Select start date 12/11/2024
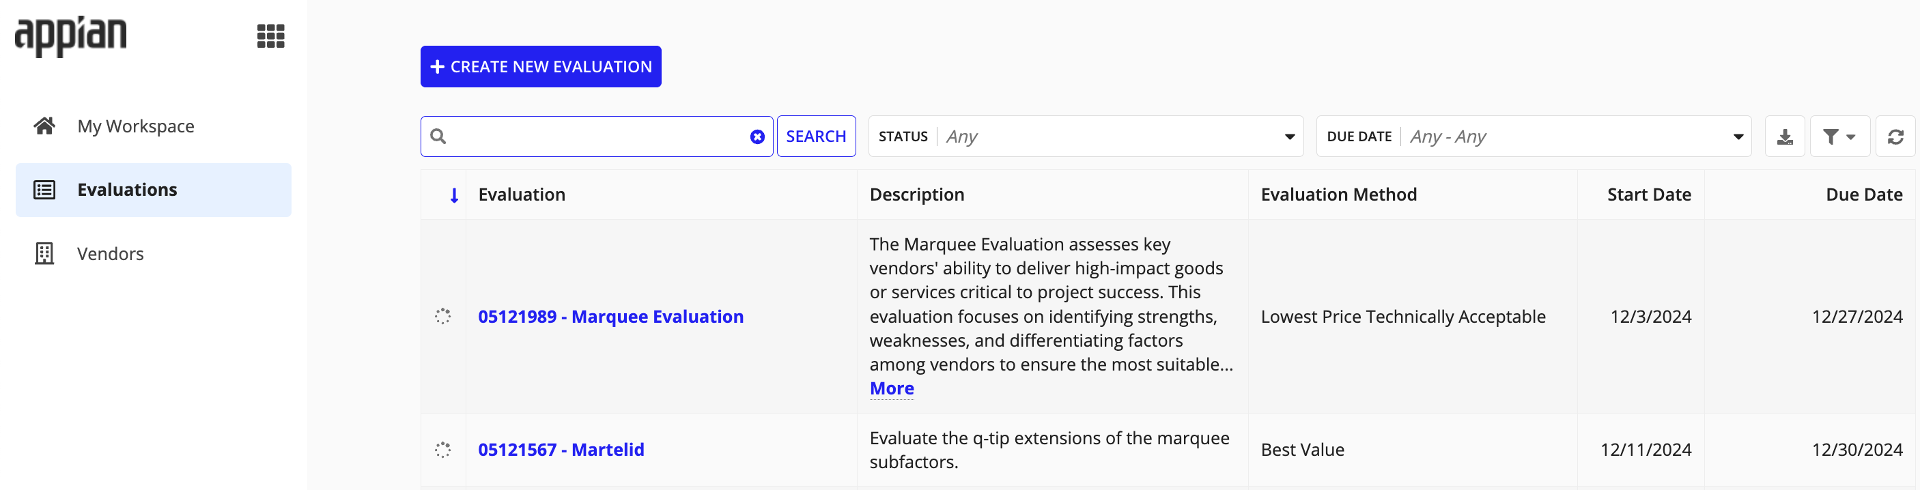This screenshot has height=490, width=1920. pos(1646,450)
